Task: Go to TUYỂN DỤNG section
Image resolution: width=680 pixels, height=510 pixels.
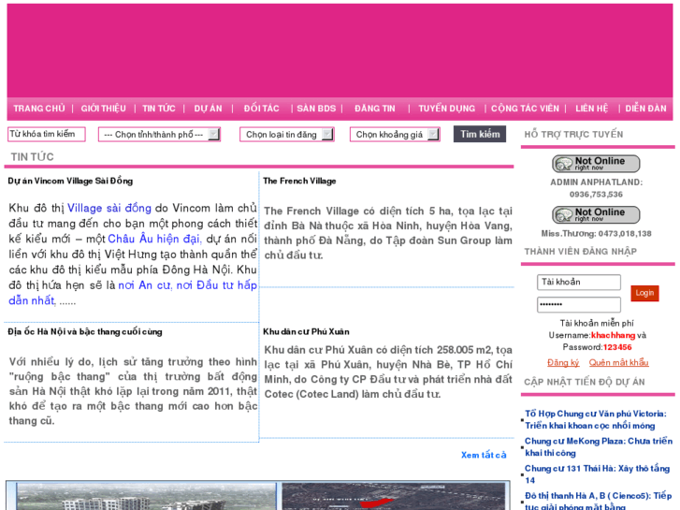Action: [447, 109]
